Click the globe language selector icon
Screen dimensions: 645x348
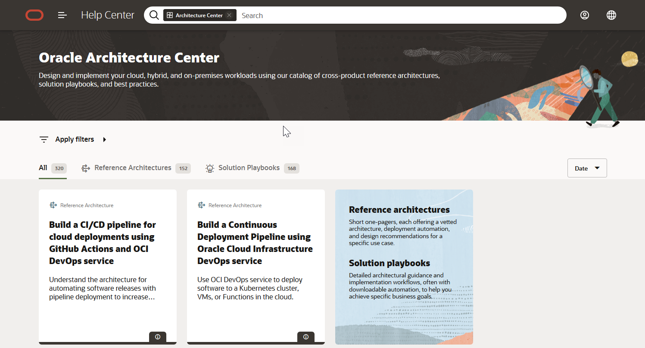click(611, 15)
